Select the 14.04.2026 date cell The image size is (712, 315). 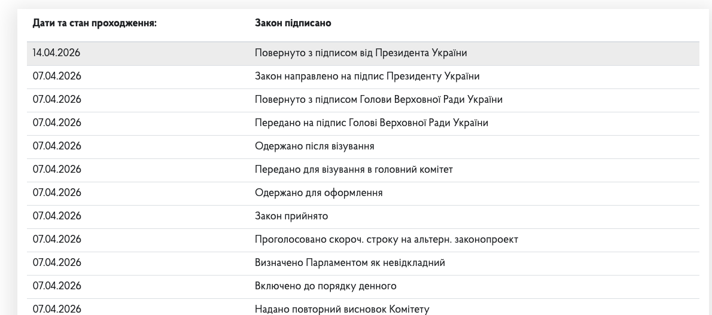point(57,53)
